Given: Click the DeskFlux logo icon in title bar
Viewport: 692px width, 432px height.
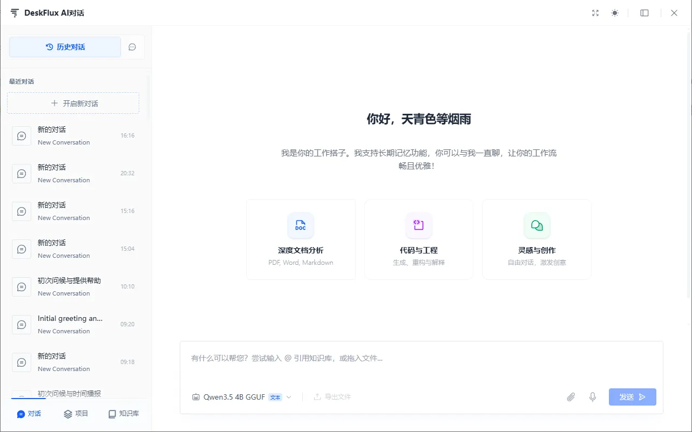Looking at the screenshot, I should tap(15, 13).
